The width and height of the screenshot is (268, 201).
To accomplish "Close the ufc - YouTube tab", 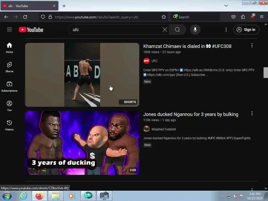I will click(54, 6).
